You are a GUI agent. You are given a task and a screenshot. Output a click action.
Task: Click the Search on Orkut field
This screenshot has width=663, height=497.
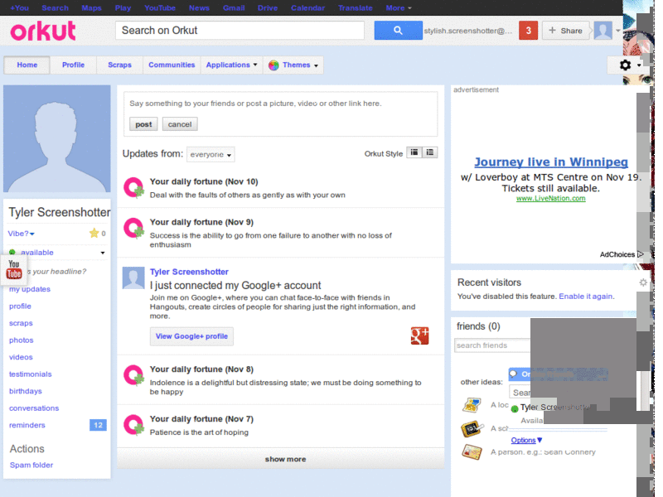click(x=240, y=31)
